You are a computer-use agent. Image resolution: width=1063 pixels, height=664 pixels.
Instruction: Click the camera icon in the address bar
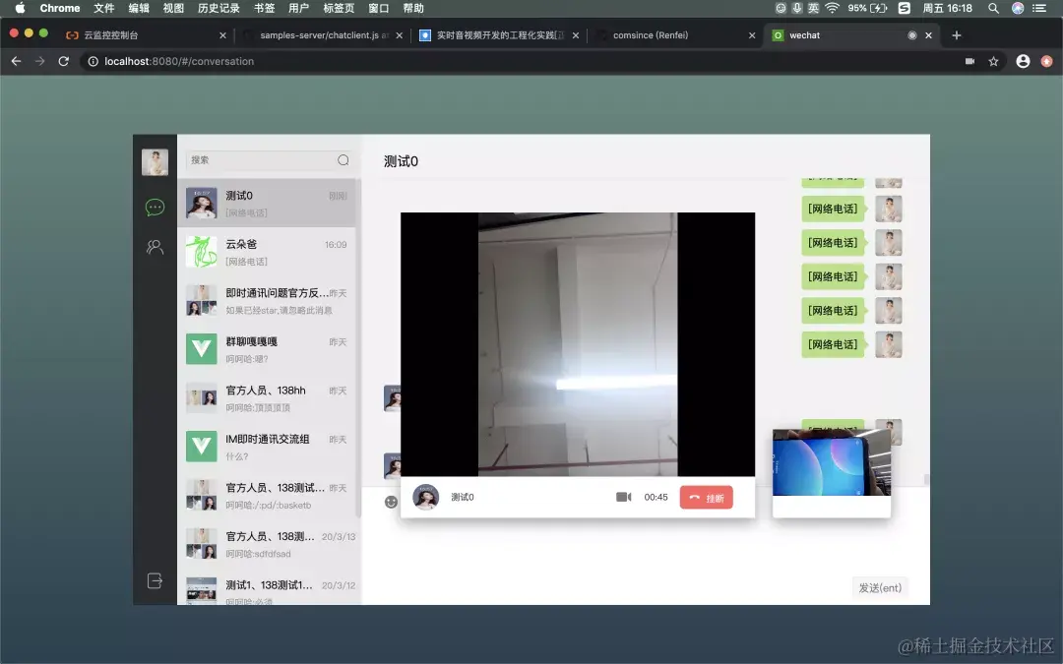tap(969, 61)
